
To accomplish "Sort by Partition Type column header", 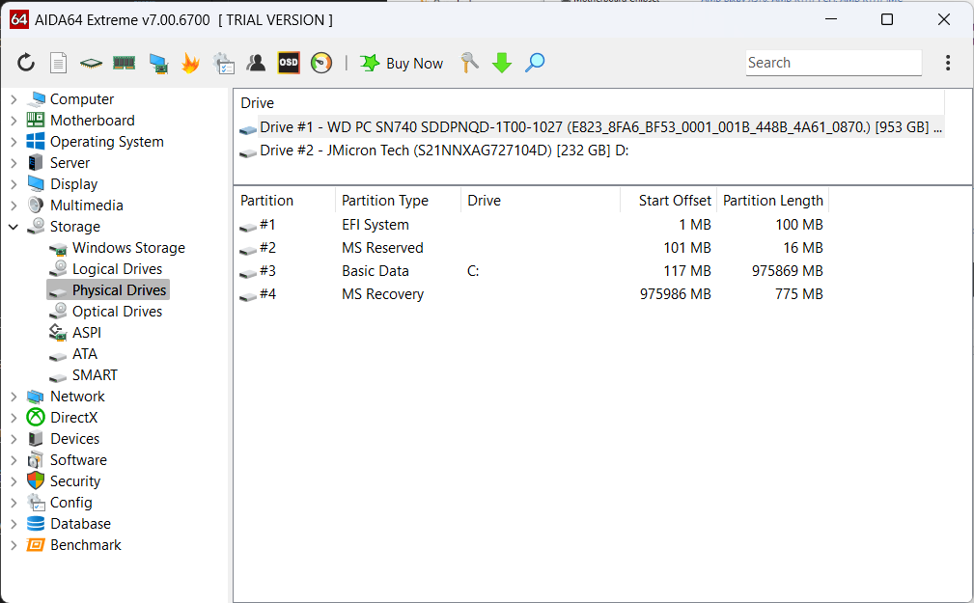I will click(398, 201).
